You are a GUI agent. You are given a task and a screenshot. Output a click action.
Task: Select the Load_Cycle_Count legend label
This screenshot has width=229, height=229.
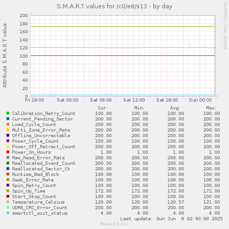click(x=34, y=125)
